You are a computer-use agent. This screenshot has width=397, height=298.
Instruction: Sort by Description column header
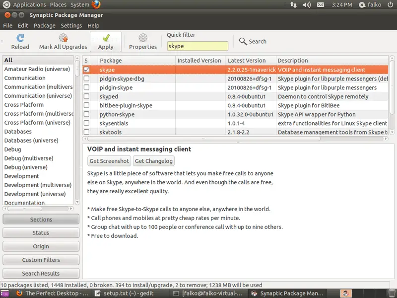[x=332, y=60]
